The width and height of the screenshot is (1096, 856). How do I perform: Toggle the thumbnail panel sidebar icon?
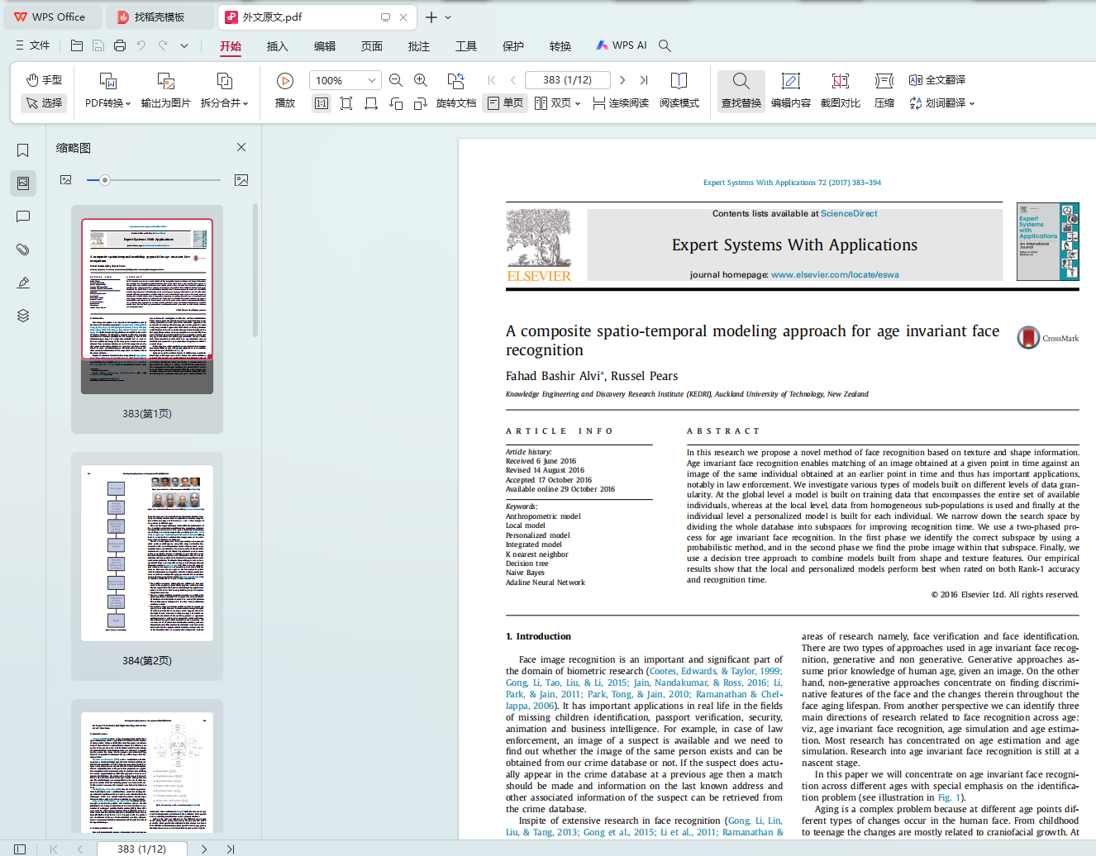23,183
